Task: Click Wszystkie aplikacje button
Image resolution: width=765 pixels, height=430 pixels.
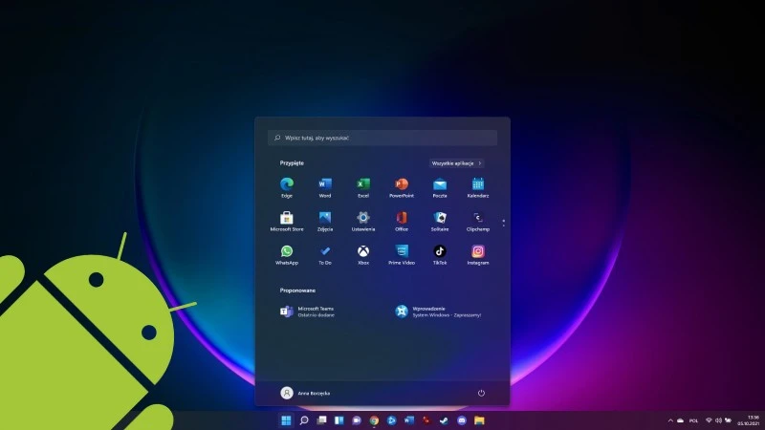Action: pos(457,163)
